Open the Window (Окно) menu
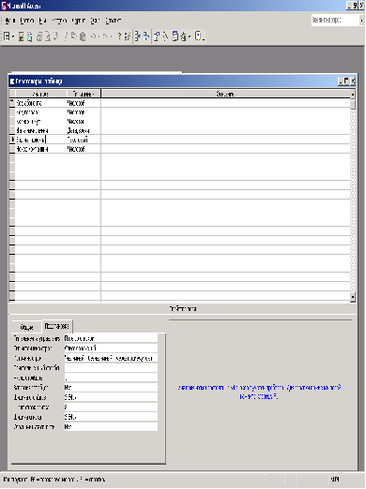The image size is (366, 489). [x=95, y=21]
